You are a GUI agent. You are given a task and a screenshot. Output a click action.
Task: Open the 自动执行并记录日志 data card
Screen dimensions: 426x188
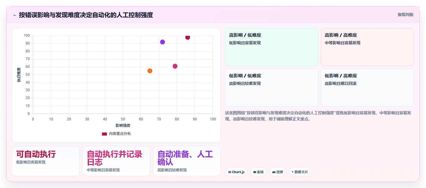tap(116, 161)
